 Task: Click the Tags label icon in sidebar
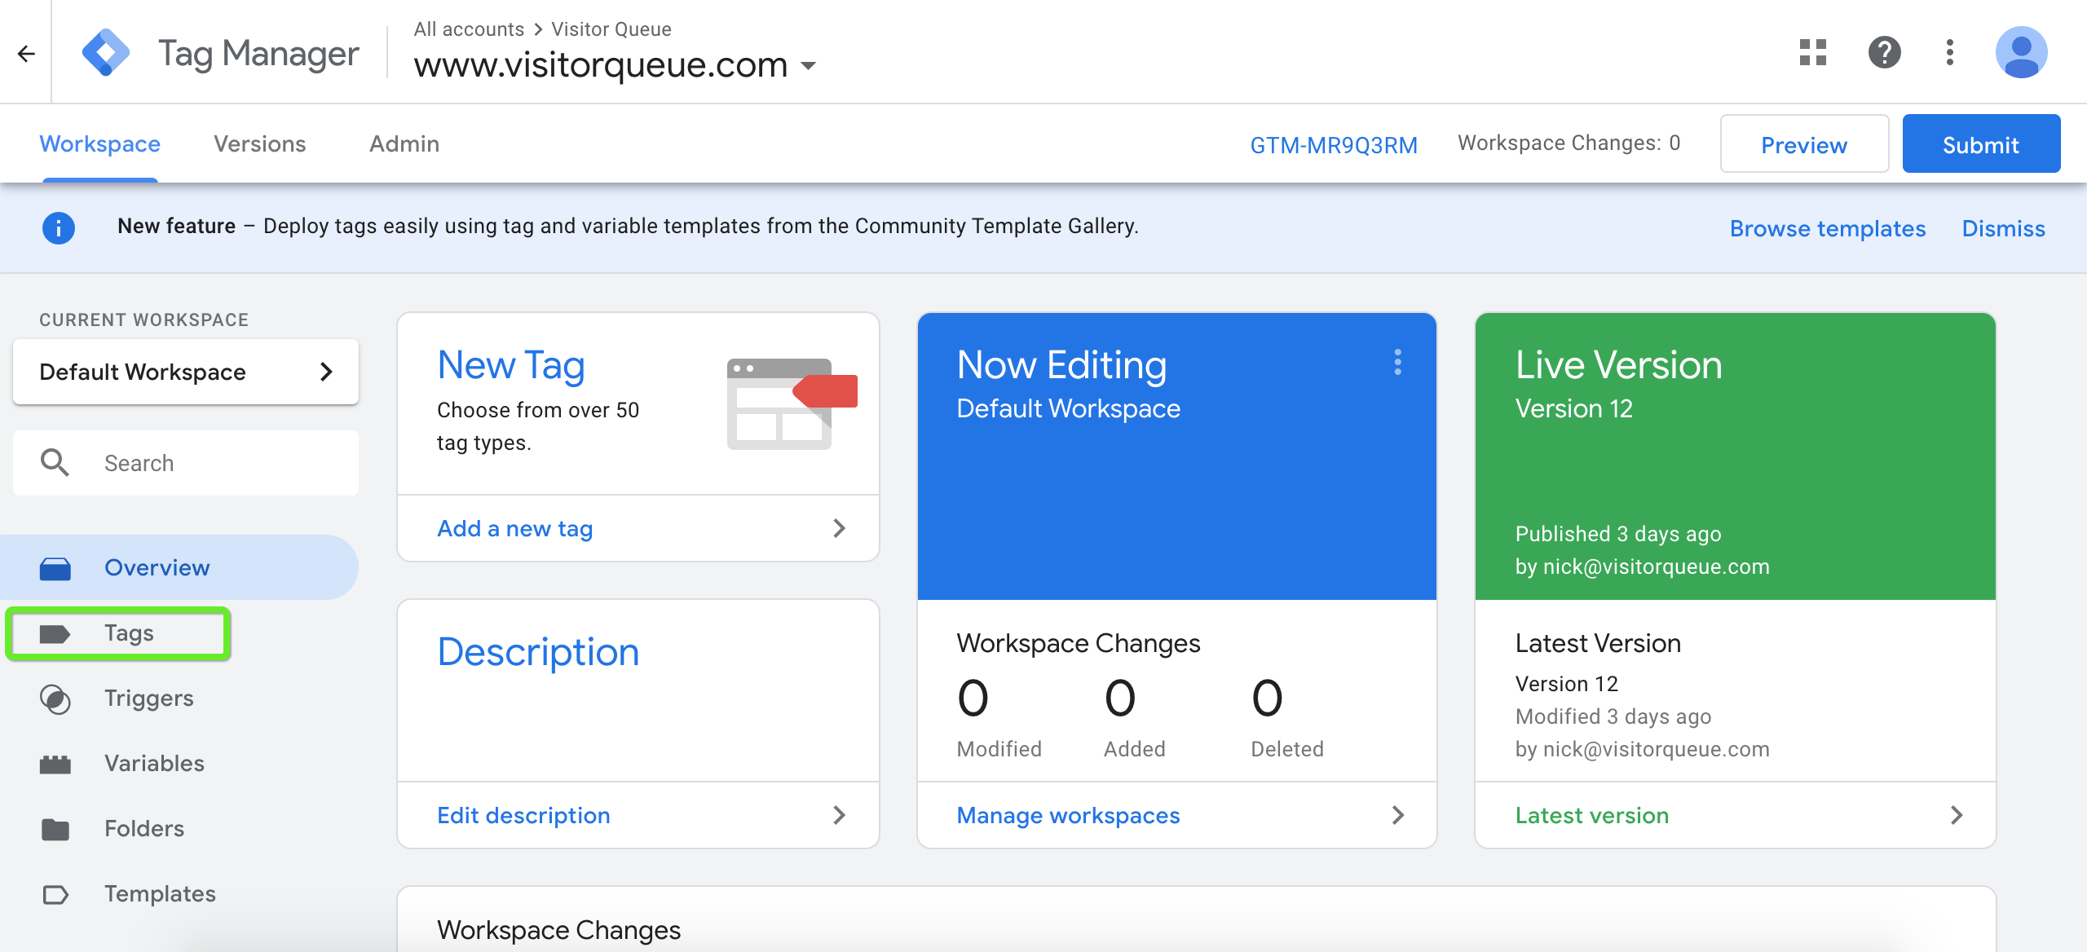tap(55, 633)
